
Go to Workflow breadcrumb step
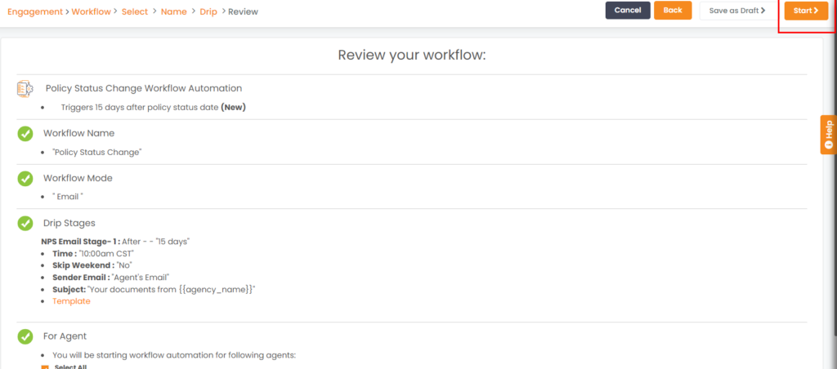(92, 11)
